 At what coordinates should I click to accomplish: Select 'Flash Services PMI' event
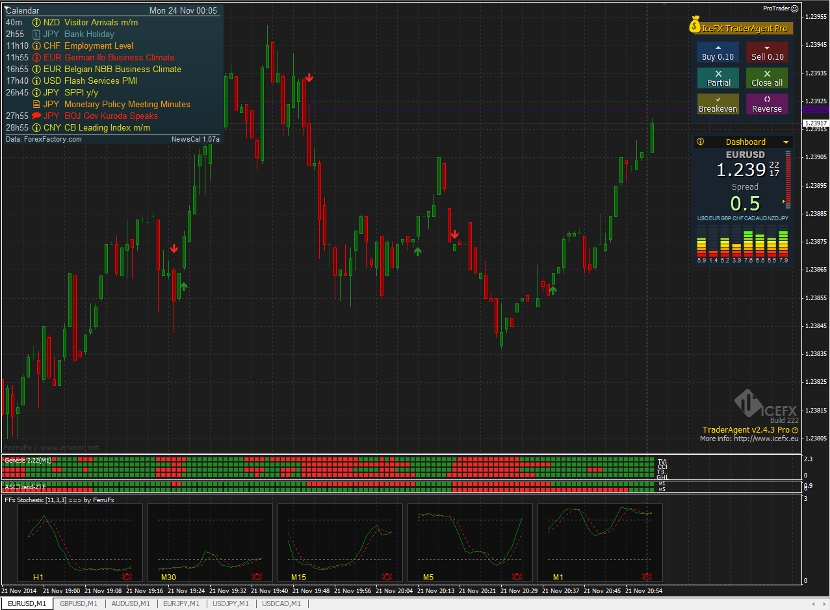click(x=101, y=81)
